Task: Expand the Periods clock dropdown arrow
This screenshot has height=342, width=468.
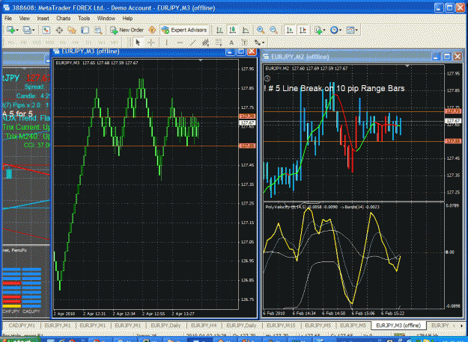Action: [340, 30]
